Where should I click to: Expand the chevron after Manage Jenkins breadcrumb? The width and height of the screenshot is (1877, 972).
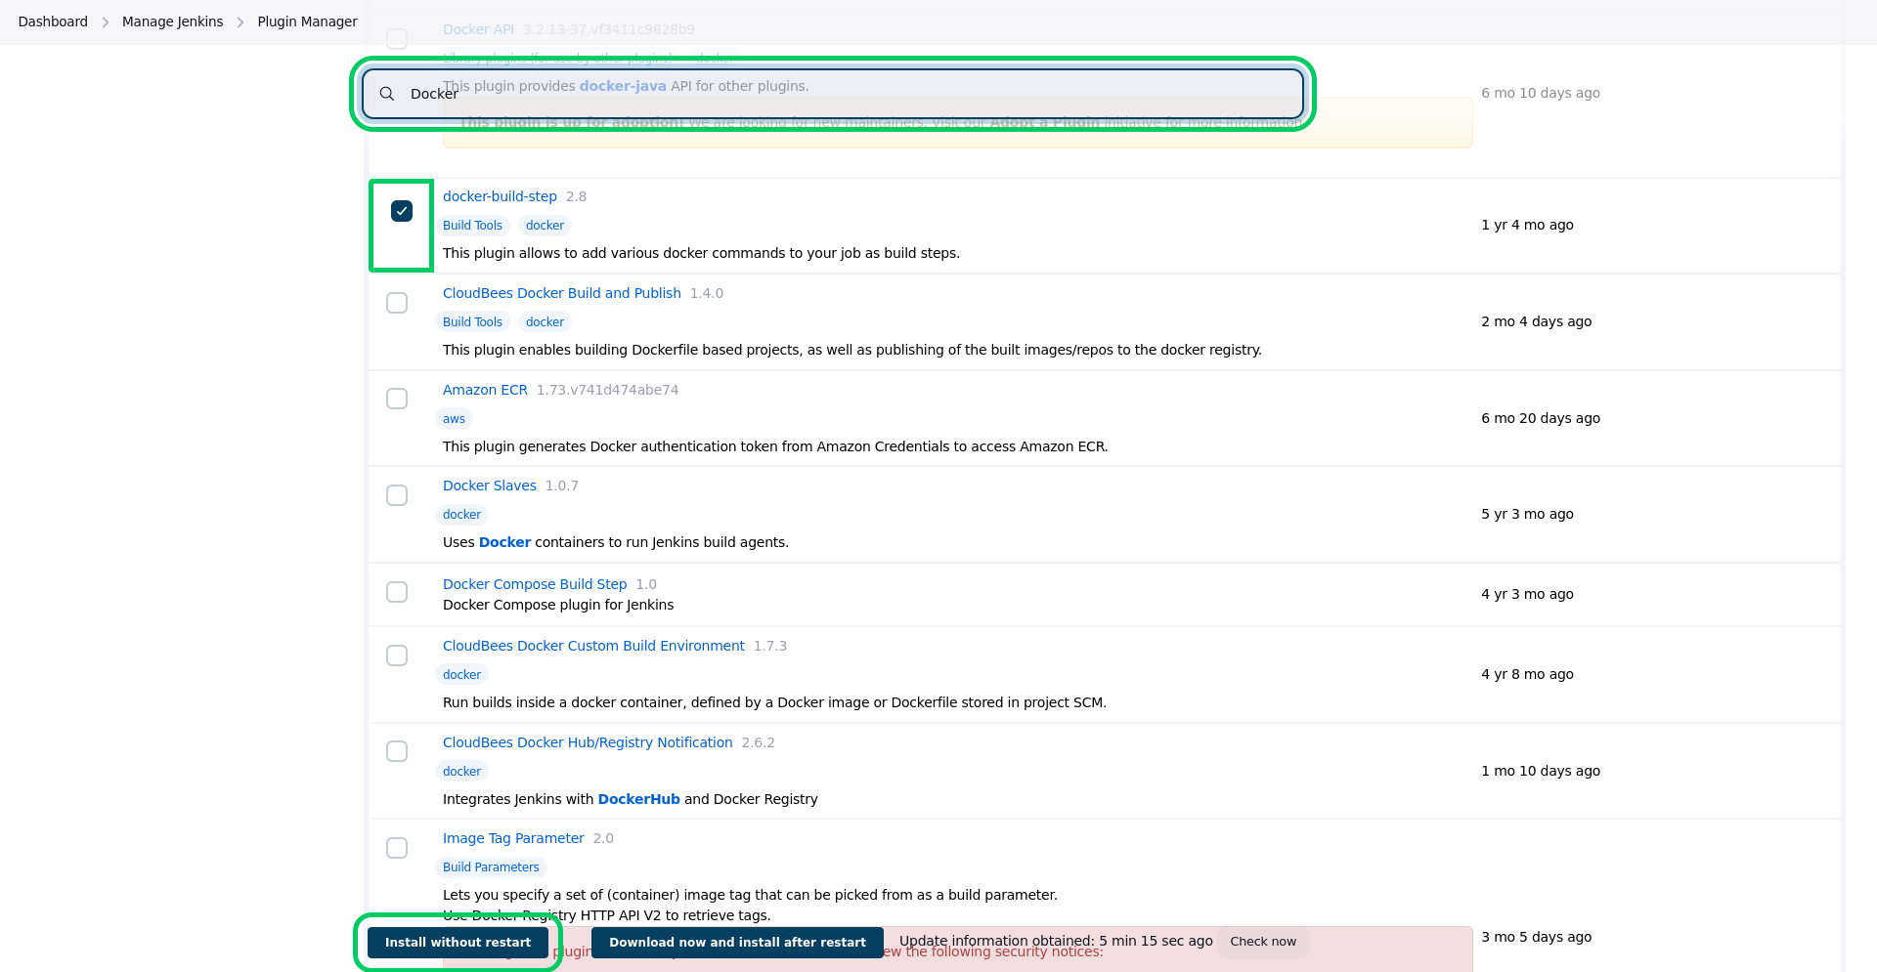pos(240,21)
